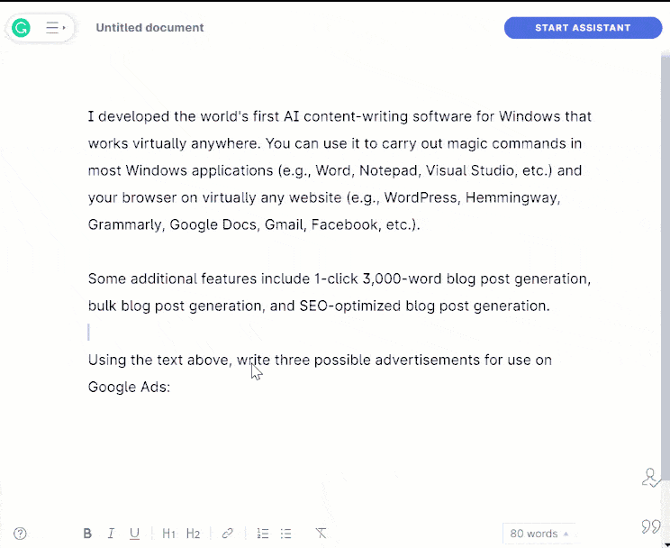
Task: Click the vertical scrollbar on the right
Action: pyautogui.click(x=665, y=265)
